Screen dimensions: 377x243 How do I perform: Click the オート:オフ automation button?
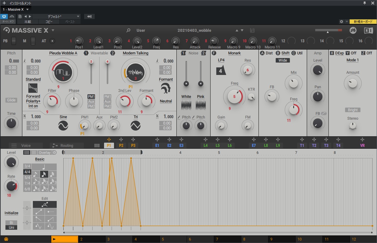pyautogui.click(x=8, y=22)
